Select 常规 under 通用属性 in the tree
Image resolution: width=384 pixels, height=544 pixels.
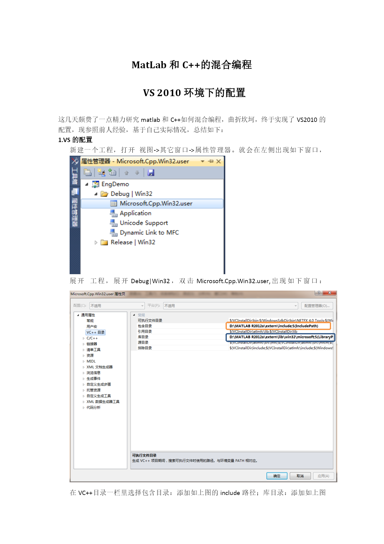[90, 321]
